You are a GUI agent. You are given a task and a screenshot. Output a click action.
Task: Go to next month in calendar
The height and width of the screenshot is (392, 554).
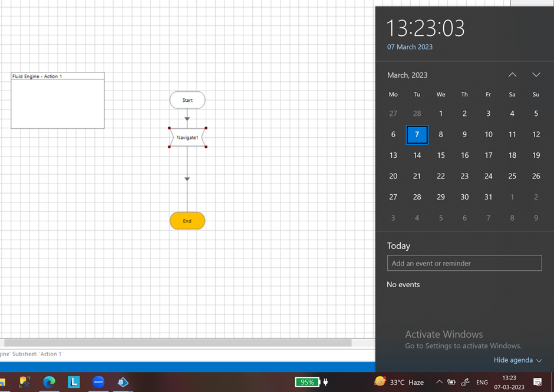tap(536, 75)
